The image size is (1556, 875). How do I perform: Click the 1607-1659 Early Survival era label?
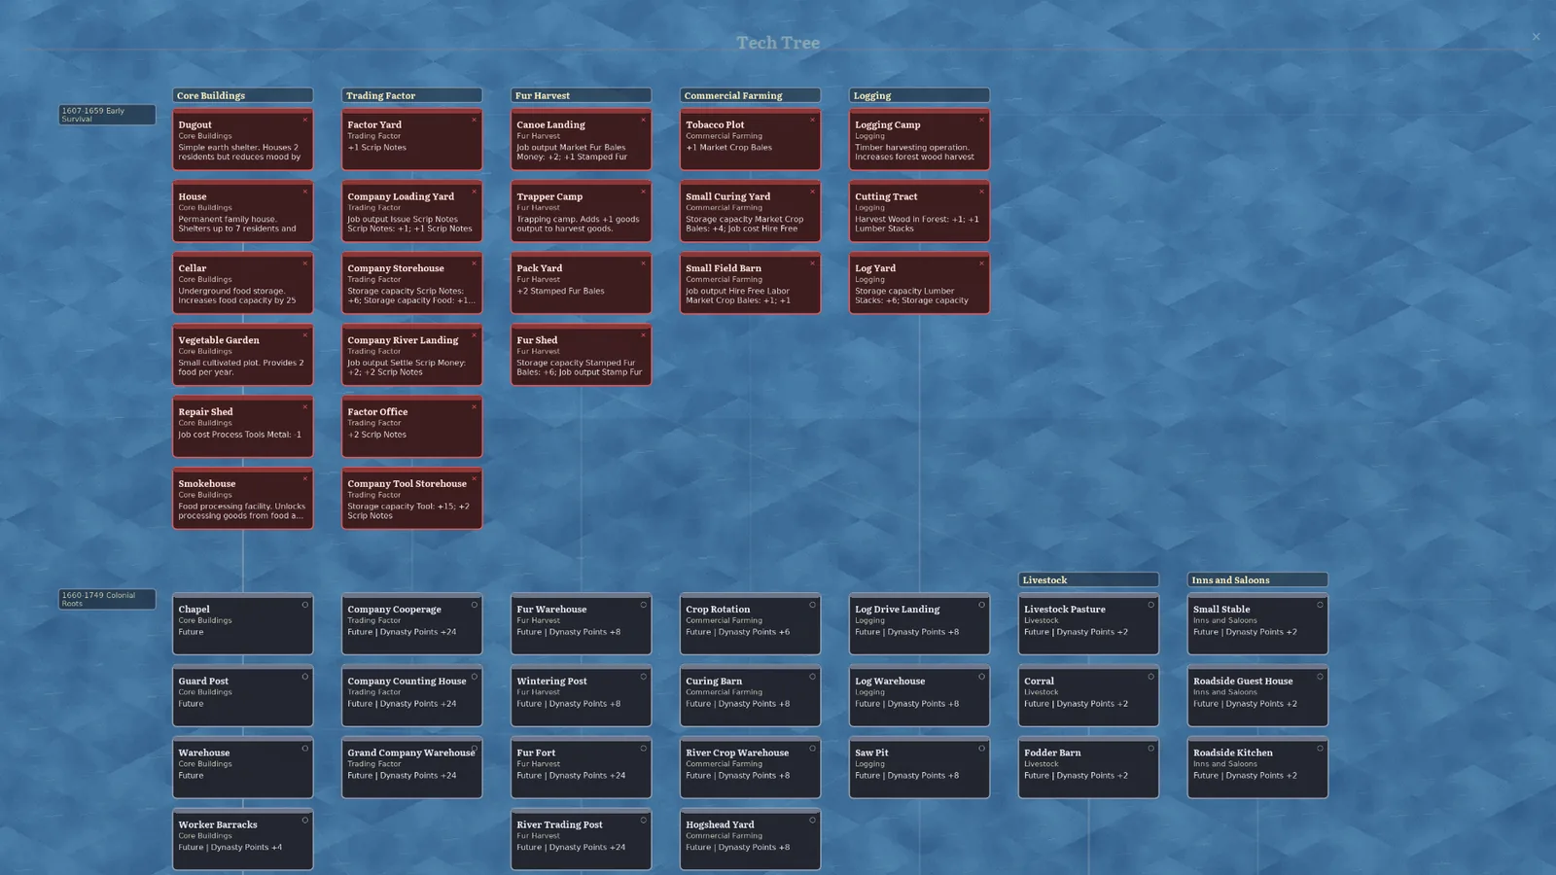(x=107, y=115)
